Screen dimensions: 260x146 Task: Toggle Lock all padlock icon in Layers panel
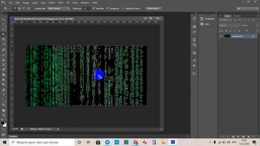[x=239, y=31]
